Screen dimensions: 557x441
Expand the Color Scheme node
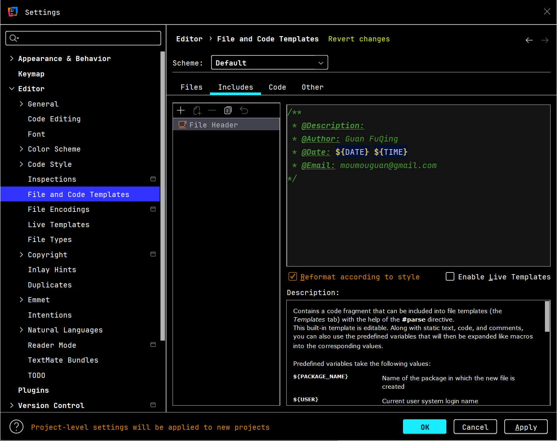(21, 149)
